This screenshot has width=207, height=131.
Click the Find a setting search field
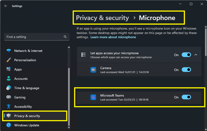tap(37, 37)
